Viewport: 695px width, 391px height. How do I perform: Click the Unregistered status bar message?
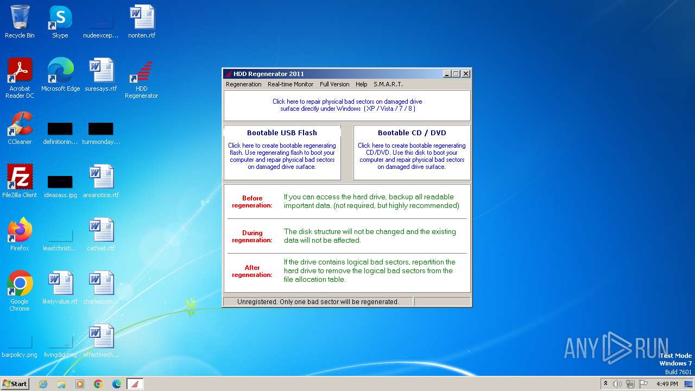[x=318, y=301]
